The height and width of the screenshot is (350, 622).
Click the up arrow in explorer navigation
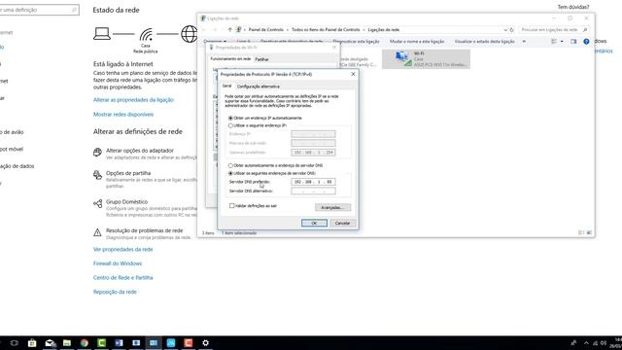pos(229,30)
